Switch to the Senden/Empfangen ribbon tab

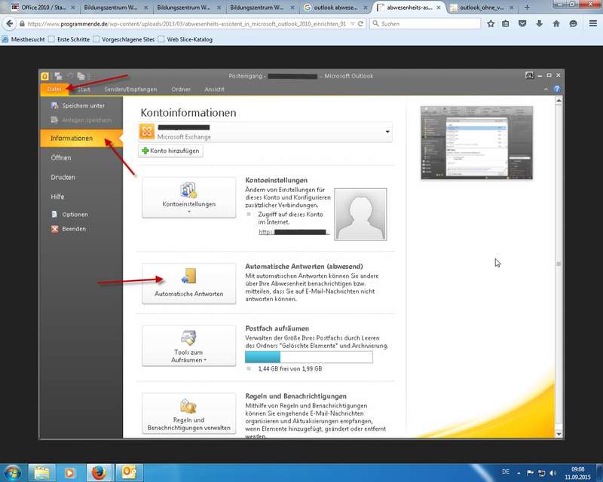(x=130, y=89)
